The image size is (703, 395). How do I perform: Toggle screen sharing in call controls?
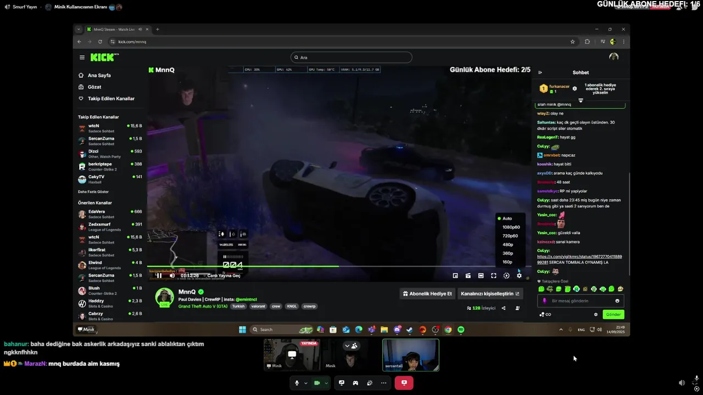tap(341, 383)
